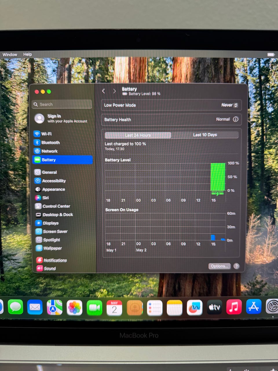278x371 pixels.
Task: Open App Store from the Dock
Action: click(254, 307)
